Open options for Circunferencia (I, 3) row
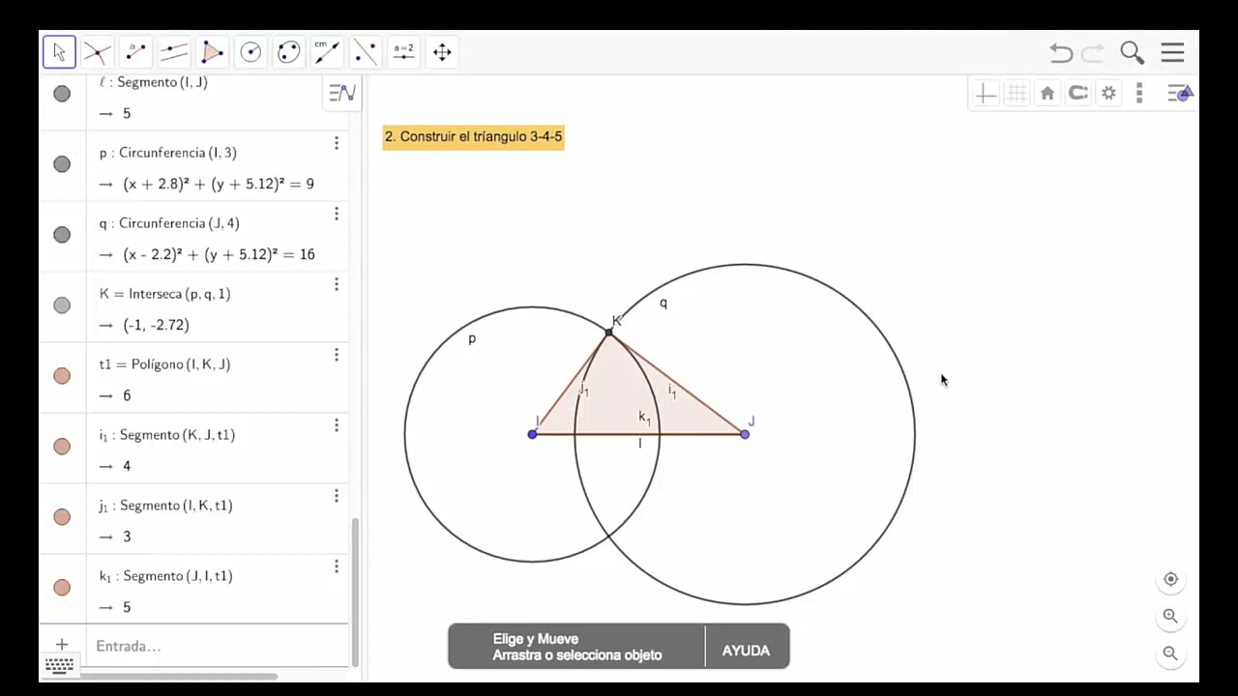 pyautogui.click(x=337, y=143)
